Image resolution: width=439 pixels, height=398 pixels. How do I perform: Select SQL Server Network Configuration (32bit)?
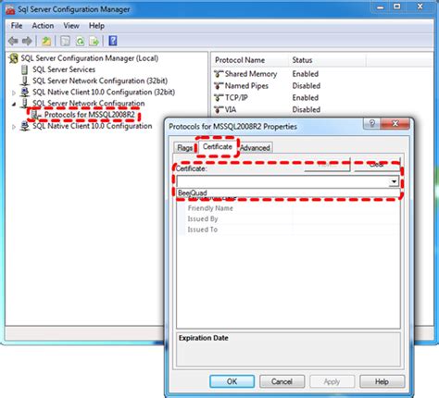click(x=100, y=81)
